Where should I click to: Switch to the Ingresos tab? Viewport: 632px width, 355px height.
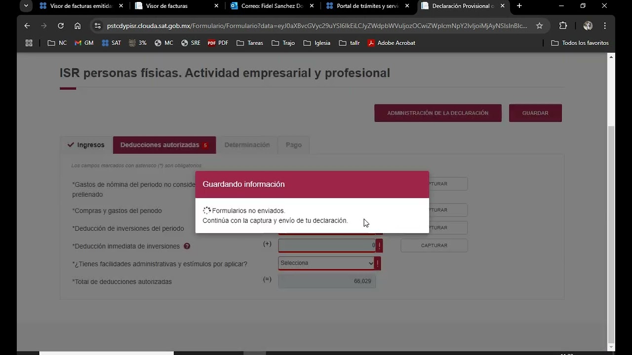(x=86, y=145)
